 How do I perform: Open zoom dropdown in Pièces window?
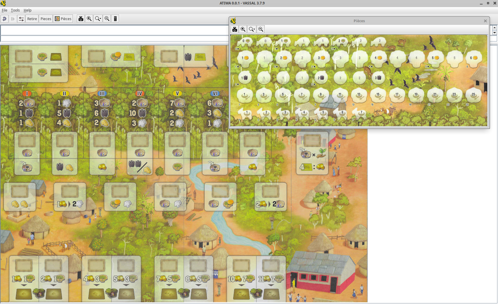pos(252,29)
